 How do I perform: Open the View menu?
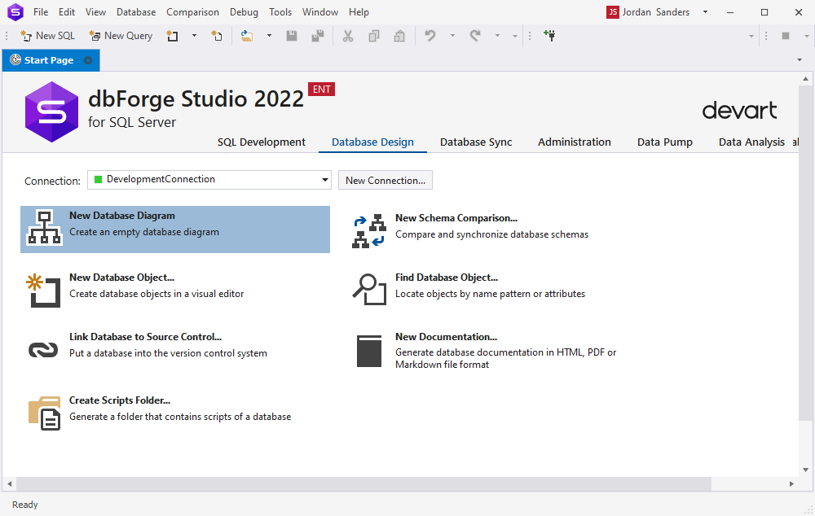click(95, 12)
